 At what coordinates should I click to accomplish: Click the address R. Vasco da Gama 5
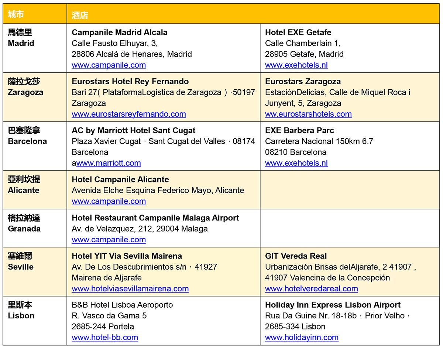pyautogui.click(x=109, y=316)
